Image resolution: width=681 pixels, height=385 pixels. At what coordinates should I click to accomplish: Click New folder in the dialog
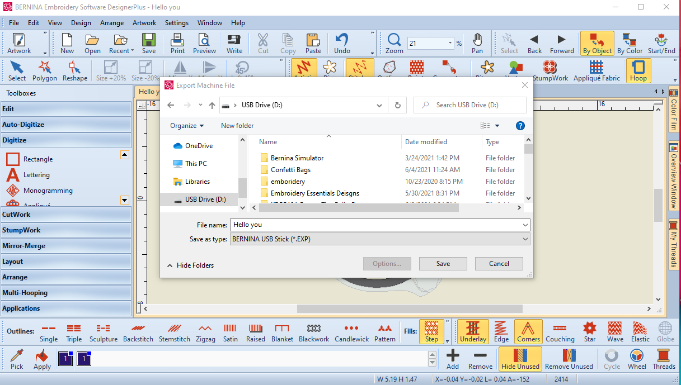pyautogui.click(x=237, y=126)
